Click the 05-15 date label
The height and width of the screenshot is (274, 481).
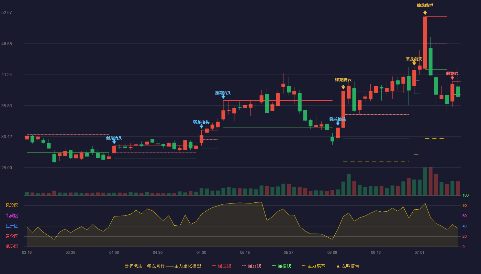[245, 252]
